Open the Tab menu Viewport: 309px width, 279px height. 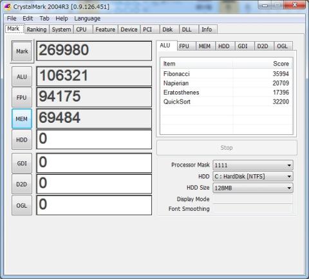[44, 19]
